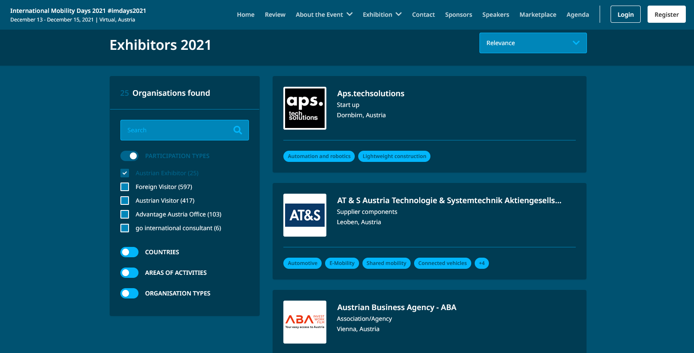Expand the About the Event menu
Screen dimensions: 694x353
(x=324, y=15)
